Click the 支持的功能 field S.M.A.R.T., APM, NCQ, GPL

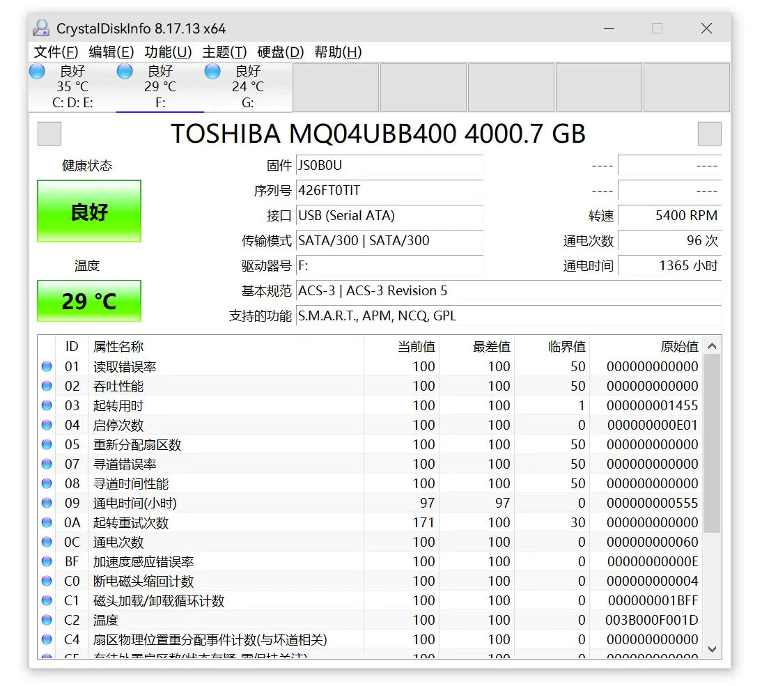click(508, 315)
